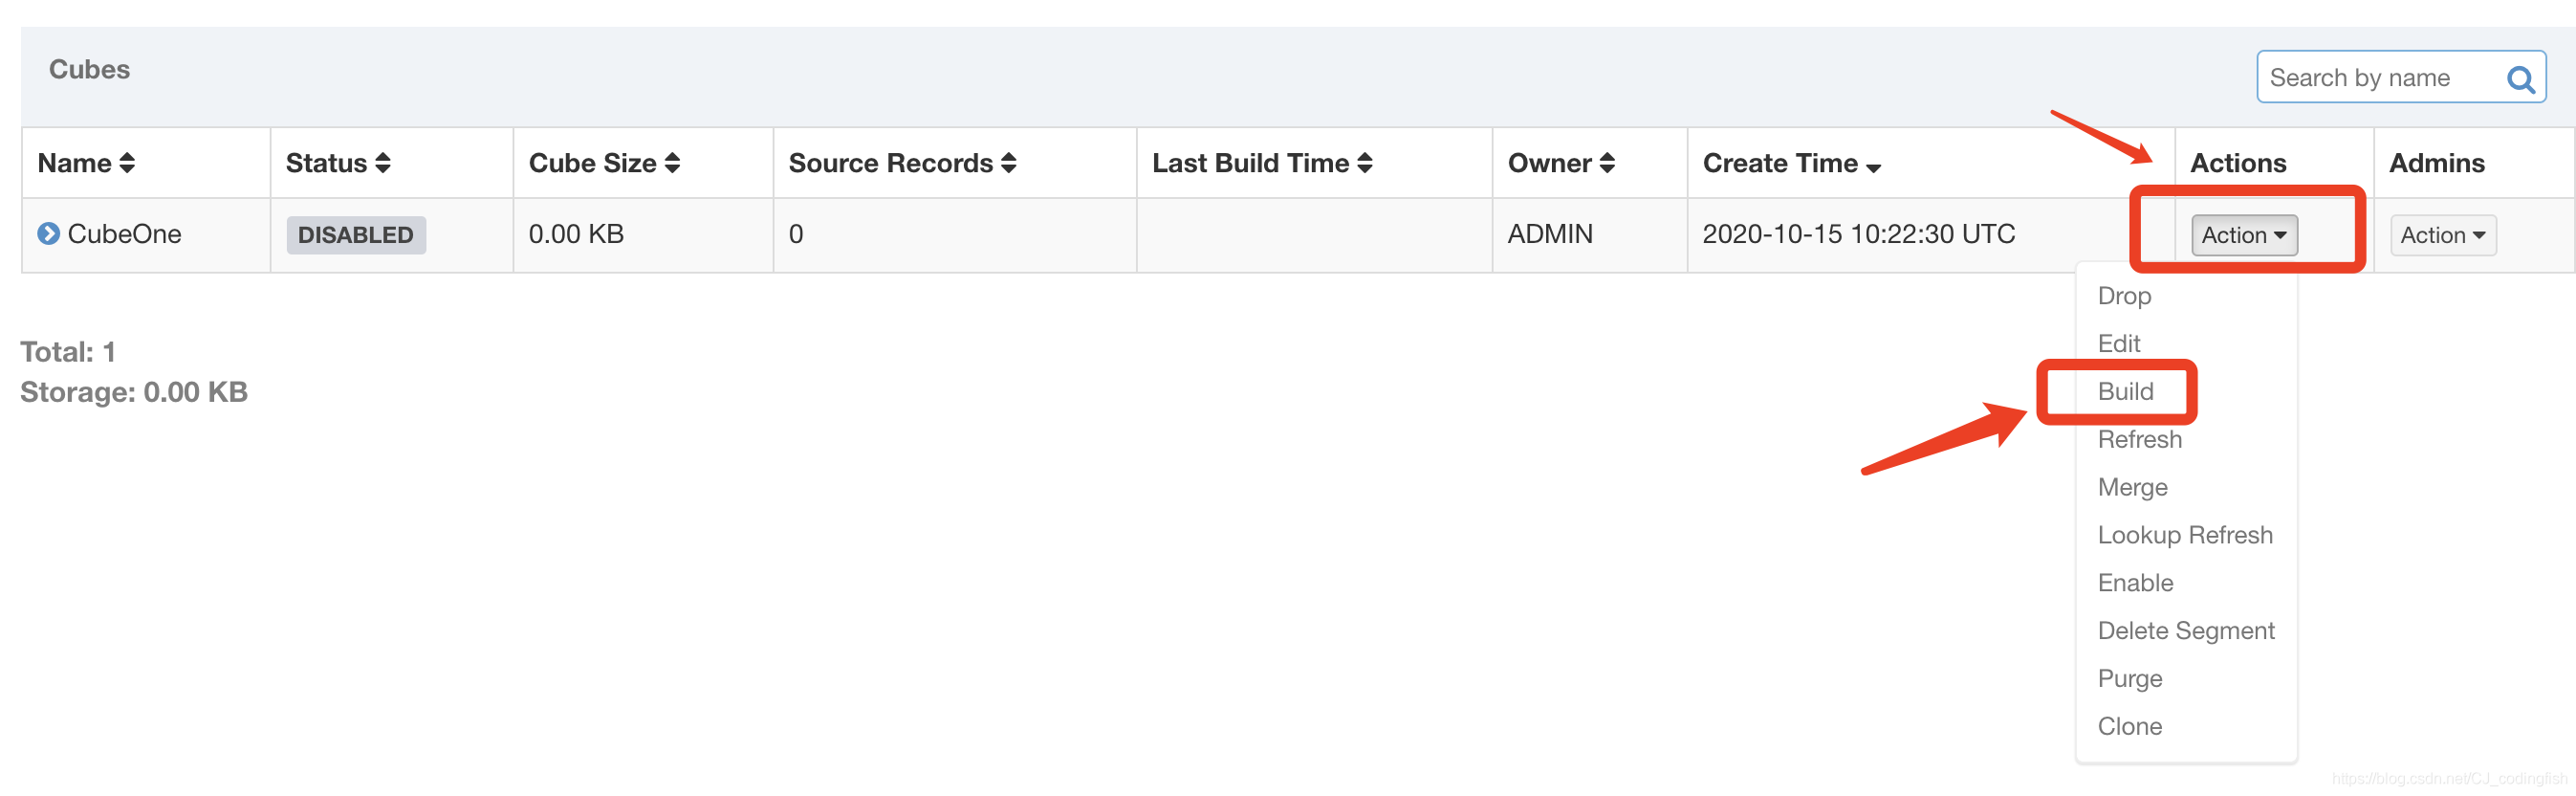Select Lookup Refresh menu entry
The height and width of the screenshot is (796, 2576).
click(x=2185, y=535)
